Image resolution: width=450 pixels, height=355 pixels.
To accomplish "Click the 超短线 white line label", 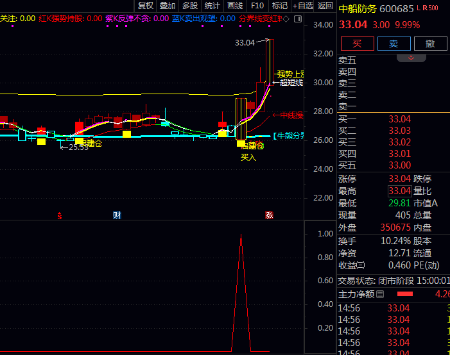I will point(291,83).
